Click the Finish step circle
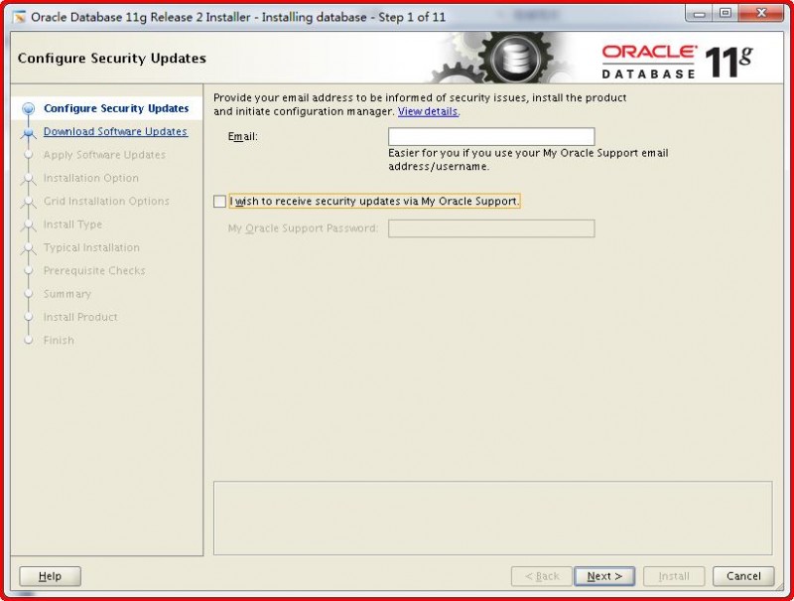The width and height of the screenshot is (794, 601). click(x=29, y=340)
